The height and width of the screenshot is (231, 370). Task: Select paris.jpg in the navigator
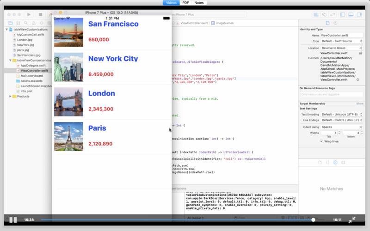pos(23,50)
